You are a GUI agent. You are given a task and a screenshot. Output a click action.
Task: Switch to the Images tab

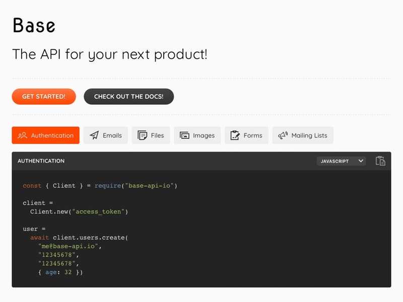click(x=197, y=135)
